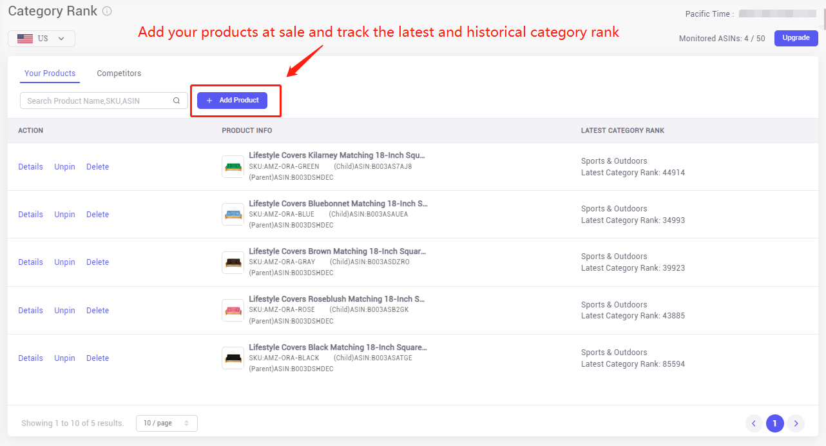Switch to the Competitors tab
The image size is (826, 446).
(119, 73)
